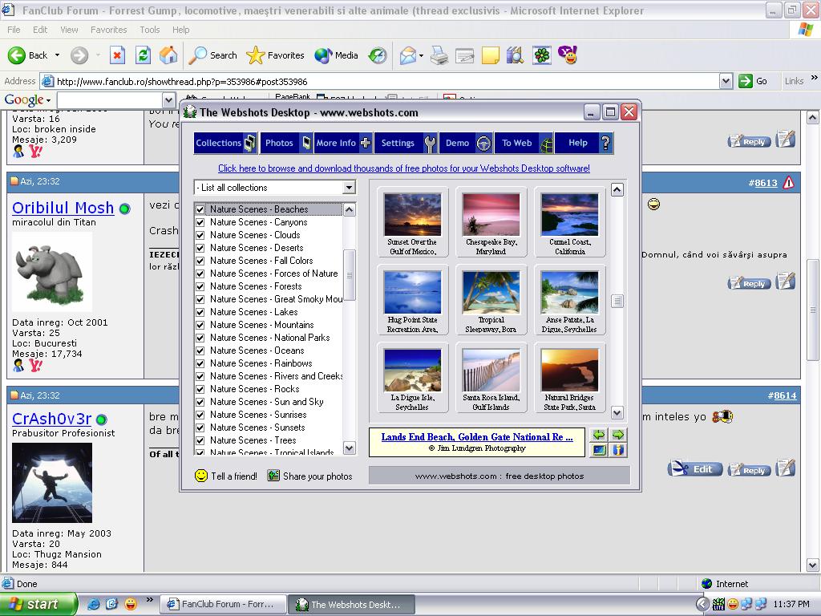Click the Internet Explorer quick launch icon in taskbar
Screen dimensions: 821x616
pyautogui.click(x=93, y=604)
